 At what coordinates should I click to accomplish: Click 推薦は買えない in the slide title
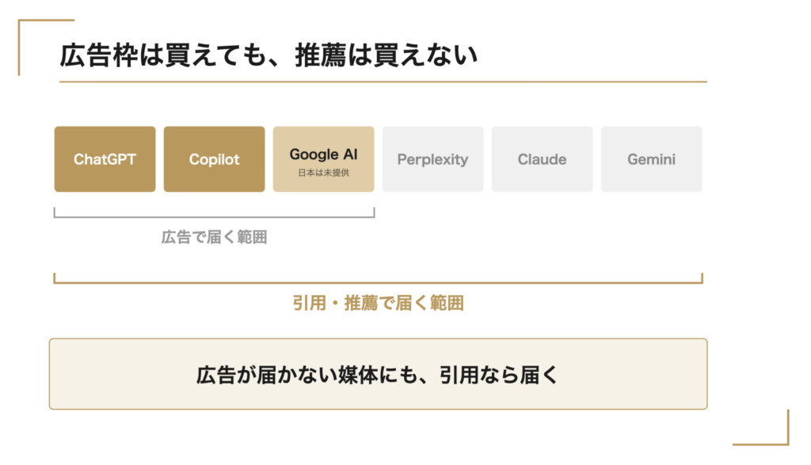pyautogui.click(x=386, y=55)
